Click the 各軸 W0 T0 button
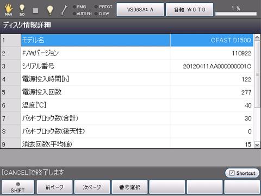This screenshot has width=261, height=196. coord(189,10)
